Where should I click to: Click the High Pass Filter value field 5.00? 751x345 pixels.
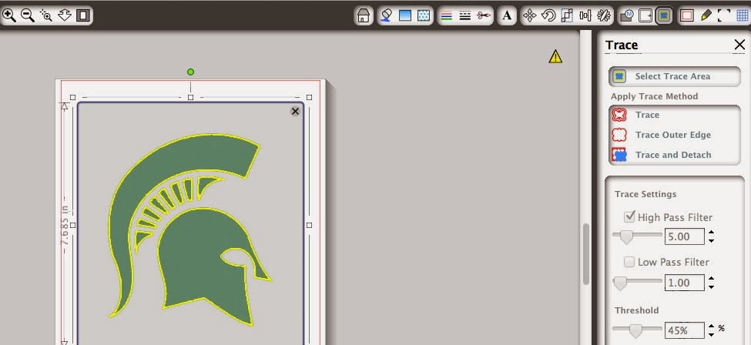pyautogui.click(x=685, y=236)
